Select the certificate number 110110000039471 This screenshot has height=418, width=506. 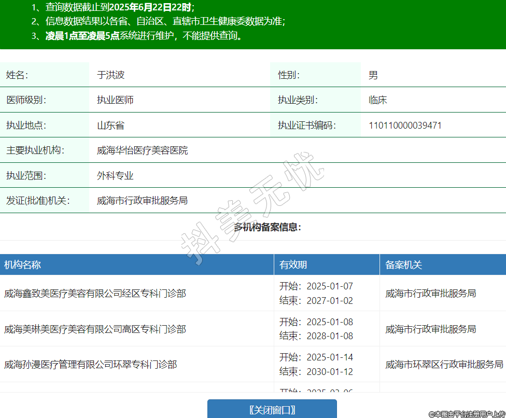click(x=405, y=126)
